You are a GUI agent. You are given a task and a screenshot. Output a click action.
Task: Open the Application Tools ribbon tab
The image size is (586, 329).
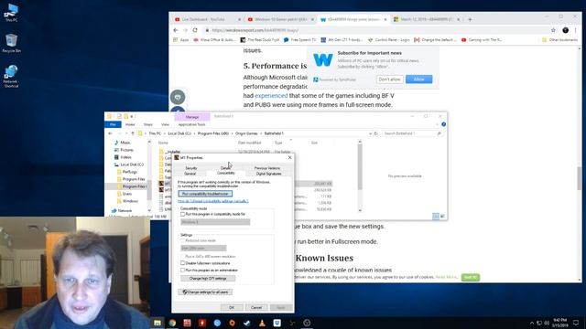191,124
